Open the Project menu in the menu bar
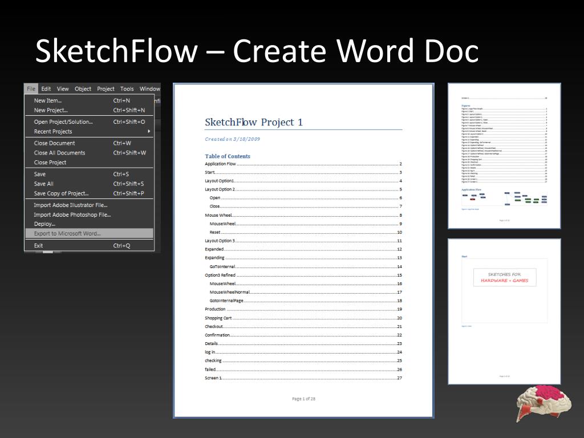This screenshot has width=584, height=438. point(106,88)
